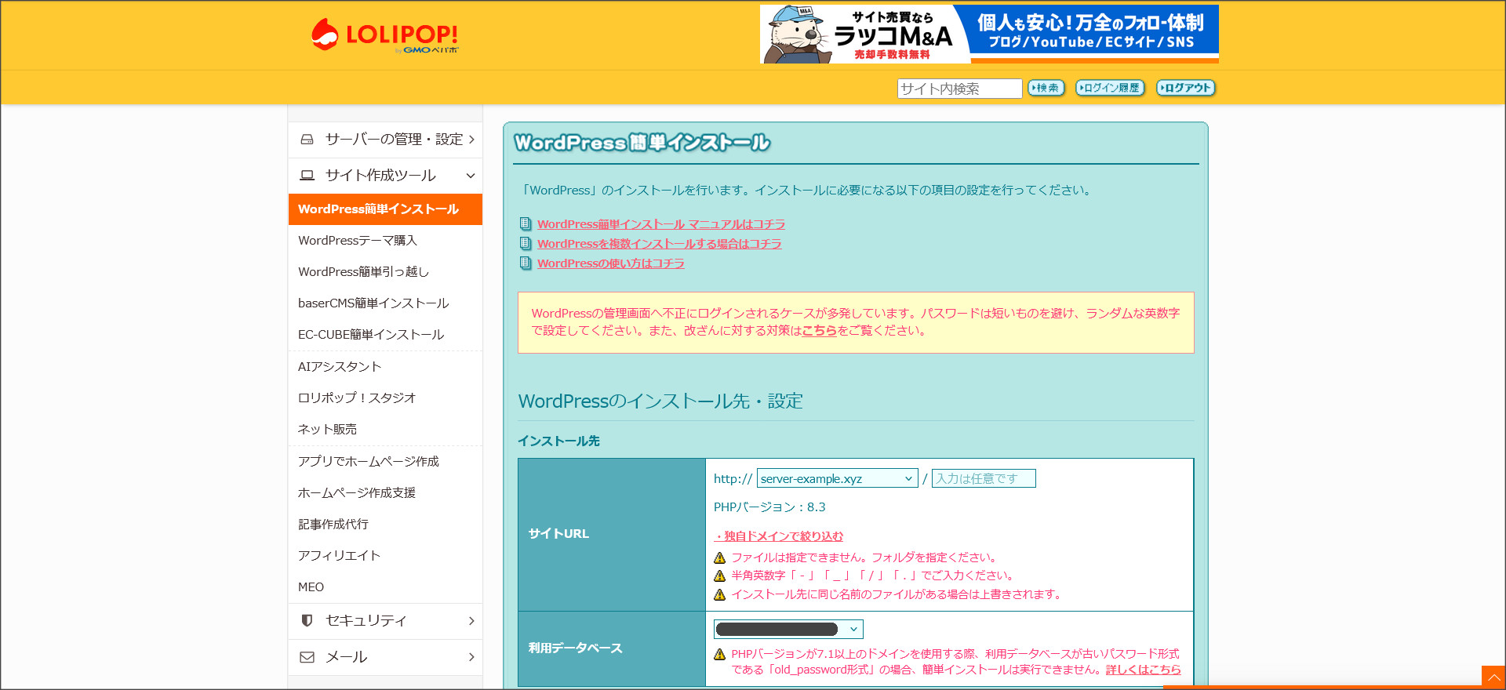Viewport: 1506px width, 690px height.
Task: Collapse the サイト作成ツール section chevron
Action: [x=471, y=176]
